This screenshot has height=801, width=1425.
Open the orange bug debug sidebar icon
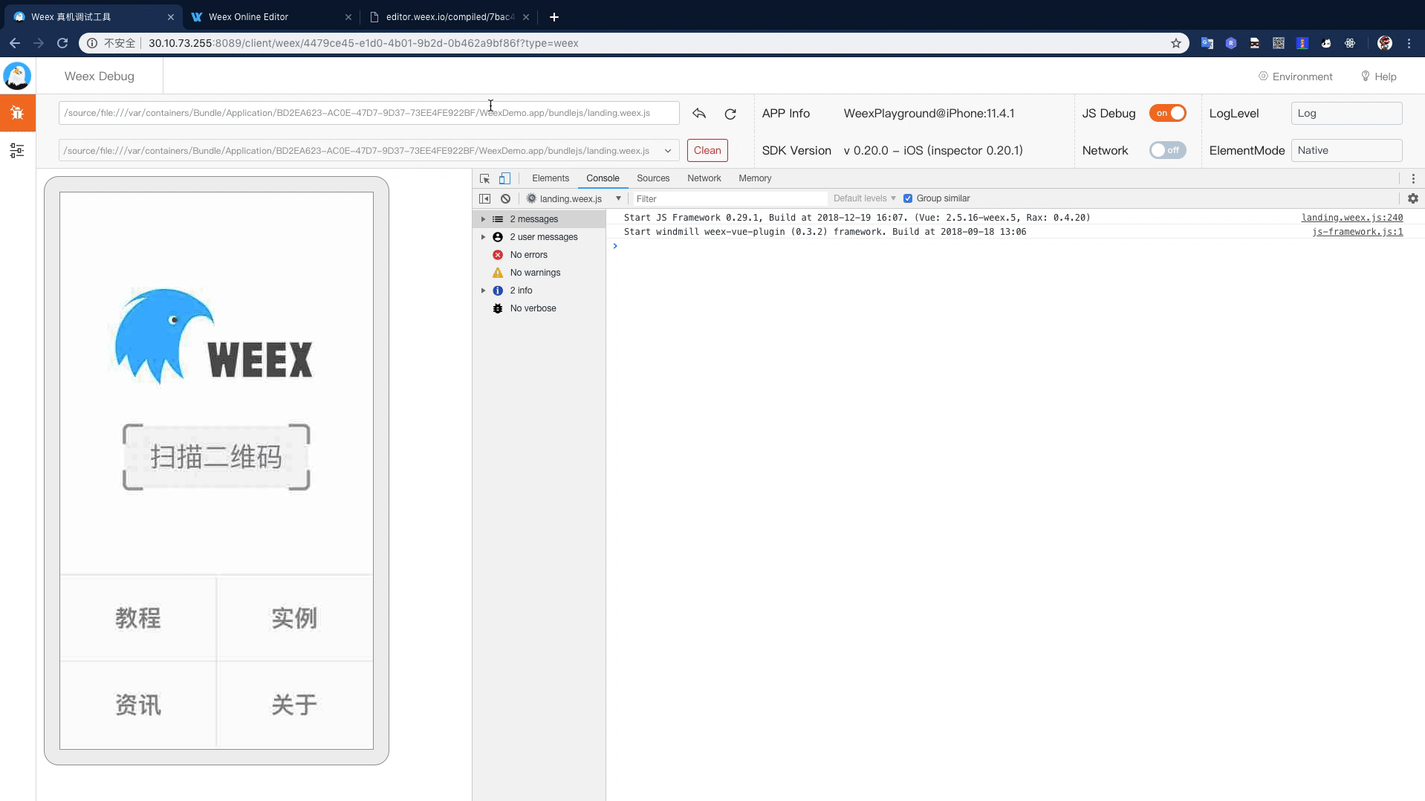click(x=17, y=113)
